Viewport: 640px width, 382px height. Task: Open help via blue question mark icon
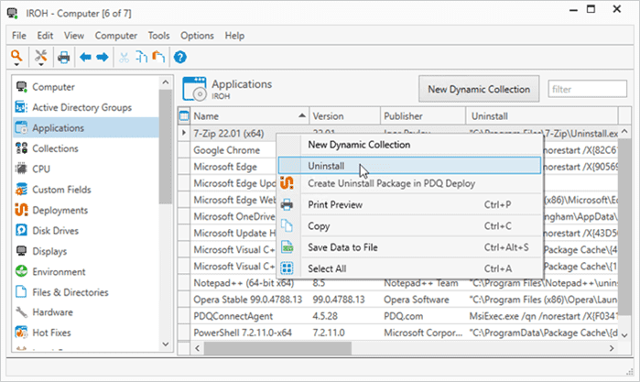[x=180, y=57]
